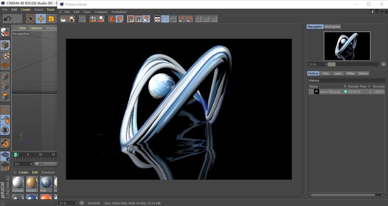
Task: Click the Set as B icon
Action: pyautogui.click(x=189, y=19)
